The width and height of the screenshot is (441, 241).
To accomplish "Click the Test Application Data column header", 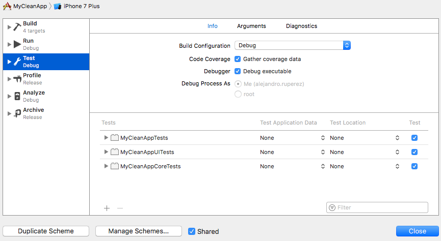I will pos(288,123).
